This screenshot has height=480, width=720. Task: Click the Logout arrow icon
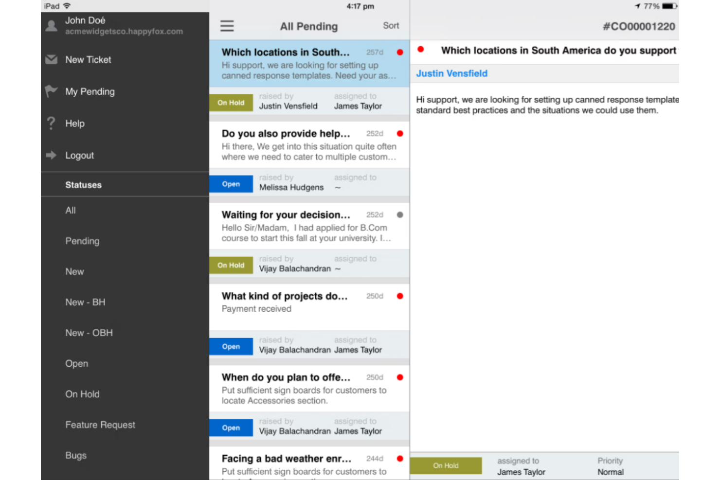click(51, 155)
